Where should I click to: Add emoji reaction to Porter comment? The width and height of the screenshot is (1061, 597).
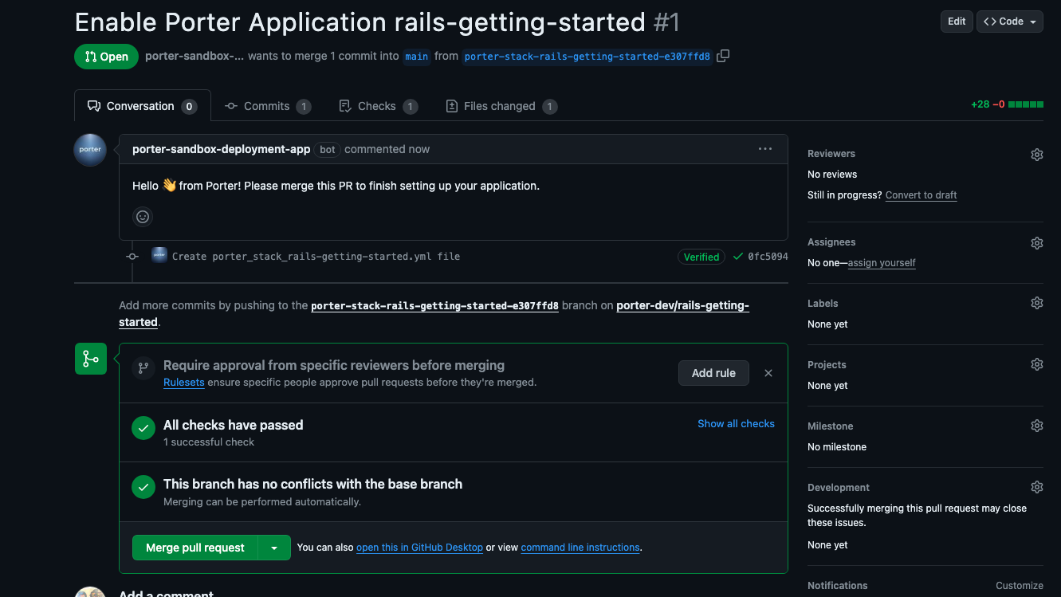click(143, 217)
